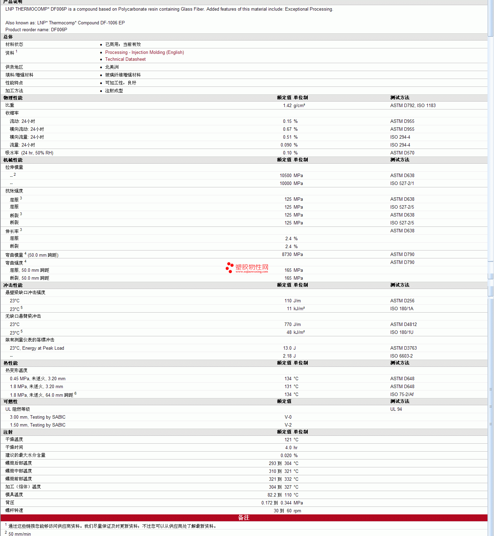Click the 屈服, 50.0 mm 跨距 label

[x=30, y=270]
